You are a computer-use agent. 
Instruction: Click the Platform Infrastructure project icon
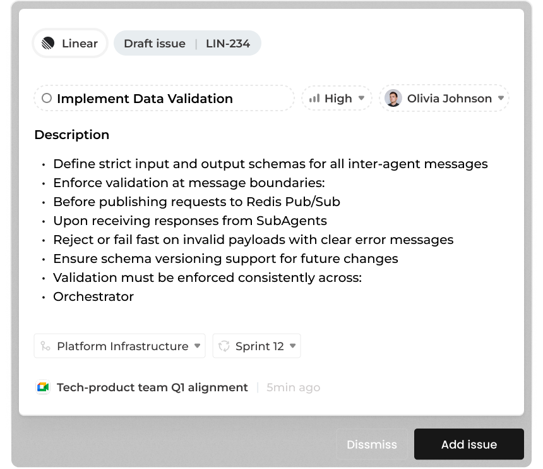click(x=45, y=346)
